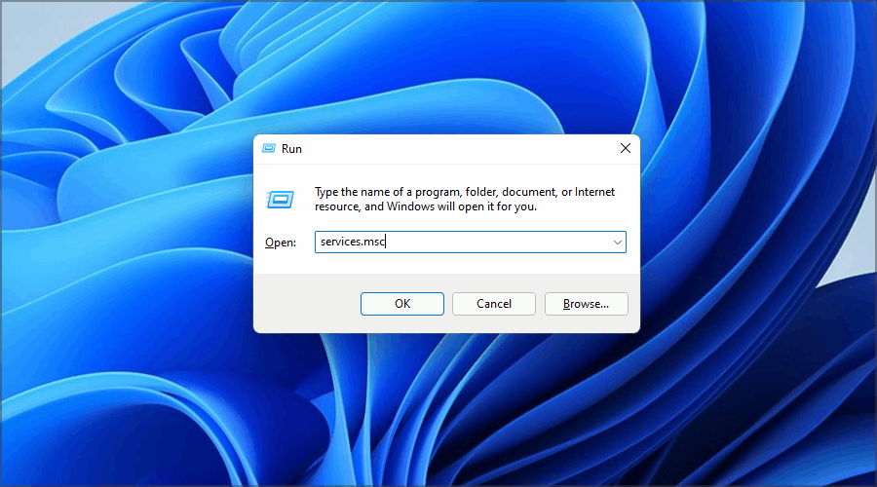This screenshot has width=877, height=487.
Task: Click the small Run icon in title bar
Action: pos(269,148)
